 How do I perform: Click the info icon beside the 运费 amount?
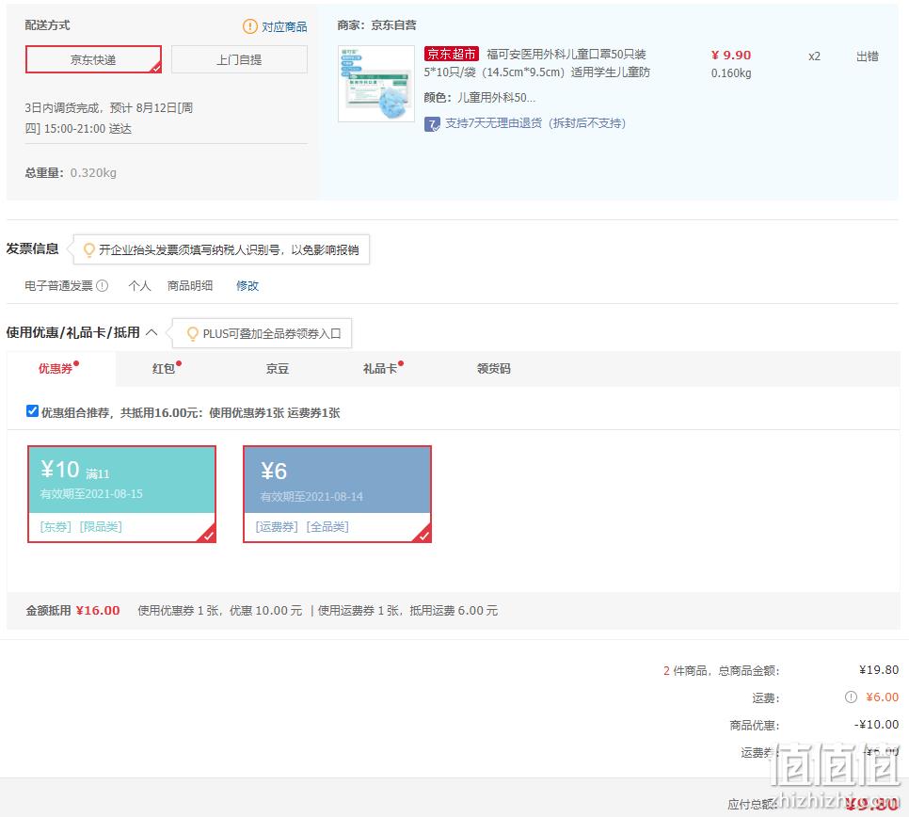[851, 697]
